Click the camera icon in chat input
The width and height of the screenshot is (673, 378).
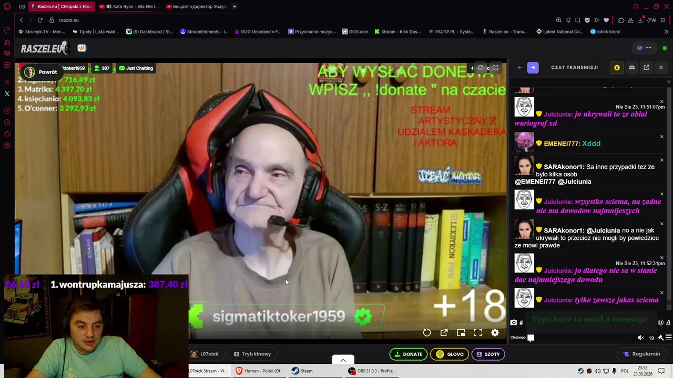click(x=514, y=323)
